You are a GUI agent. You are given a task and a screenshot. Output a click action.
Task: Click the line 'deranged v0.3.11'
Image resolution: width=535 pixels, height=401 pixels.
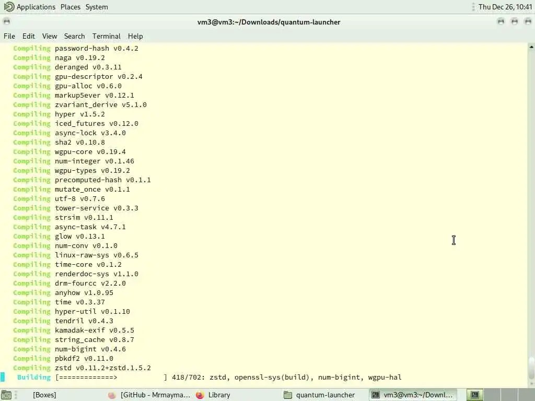coord(88,67)
